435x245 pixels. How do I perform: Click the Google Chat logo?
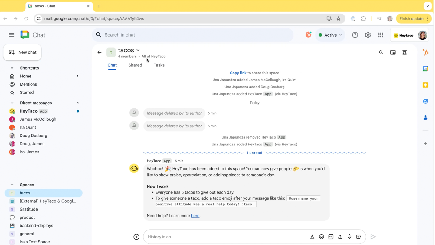point(33,35)
